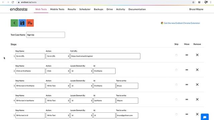Save the test with the blue disk icon

pos(22,23)
